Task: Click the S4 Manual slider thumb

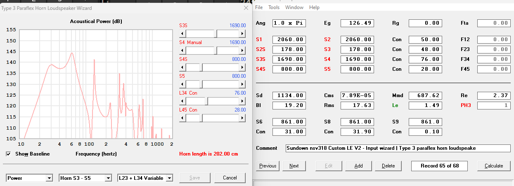Action: click(216, 50)
